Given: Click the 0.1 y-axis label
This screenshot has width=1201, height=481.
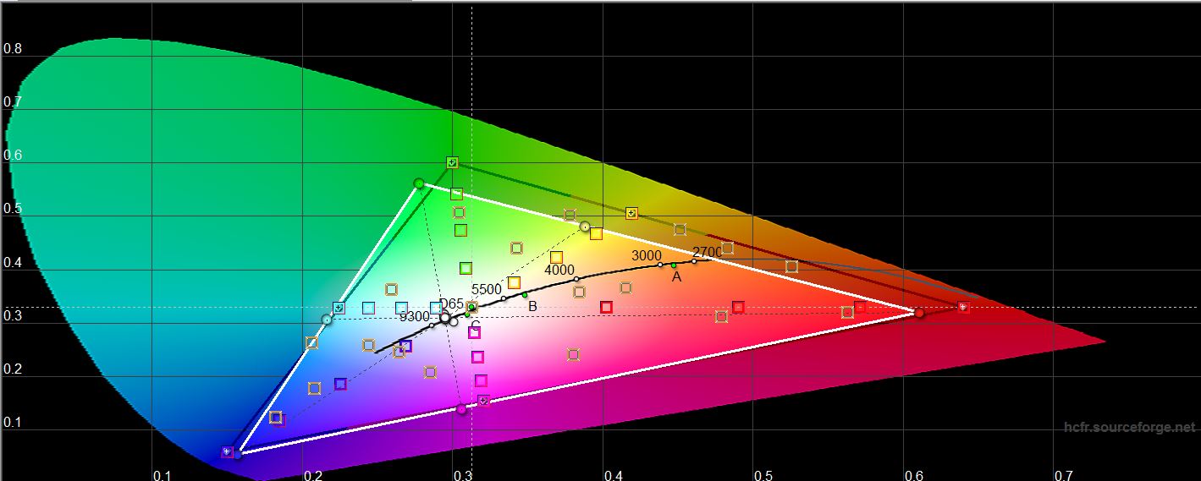Looking at the screenshot, I should coord(13,423).
